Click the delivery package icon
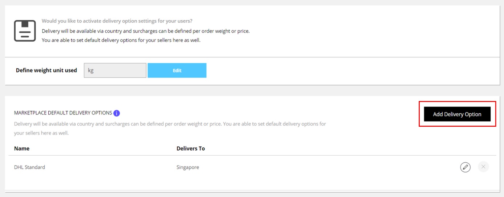The image size is (504, 197). pyautogui.click(x=25, y=31)
